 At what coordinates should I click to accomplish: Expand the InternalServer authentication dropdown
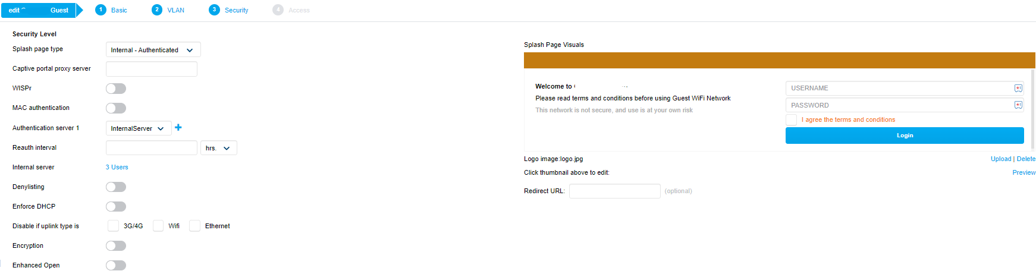tap(139, 128)
